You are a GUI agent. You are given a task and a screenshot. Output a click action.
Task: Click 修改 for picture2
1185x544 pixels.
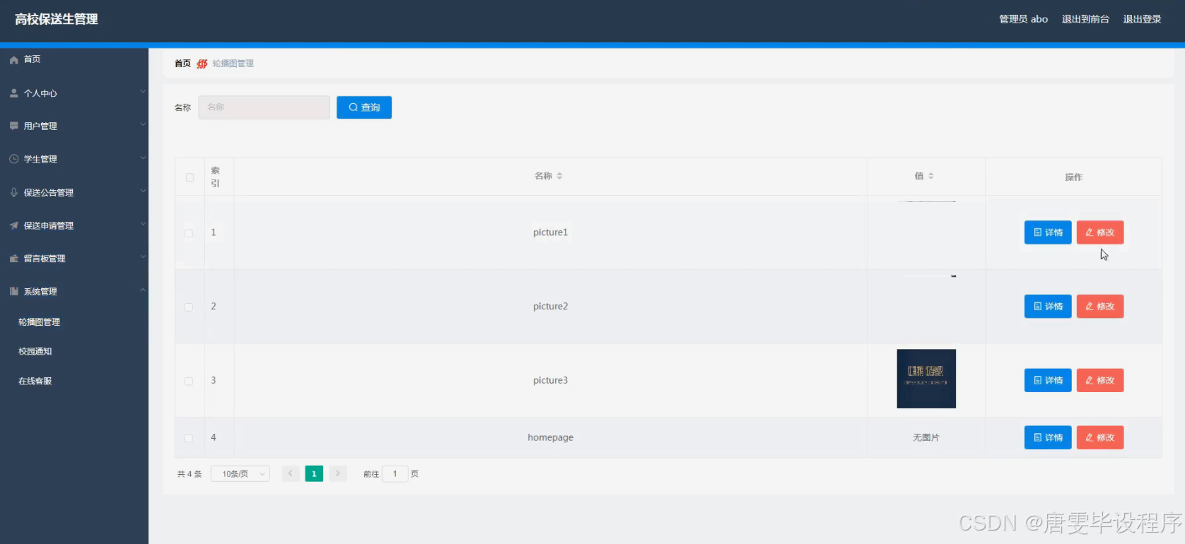pyautogui.click(x=1100, y=307)
